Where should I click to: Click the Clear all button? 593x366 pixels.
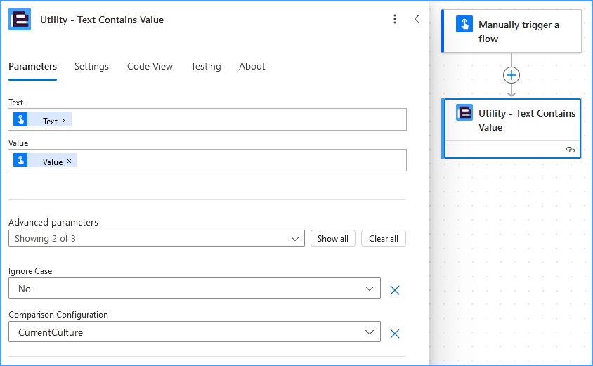pyautogui.click(x=384, y=238)
